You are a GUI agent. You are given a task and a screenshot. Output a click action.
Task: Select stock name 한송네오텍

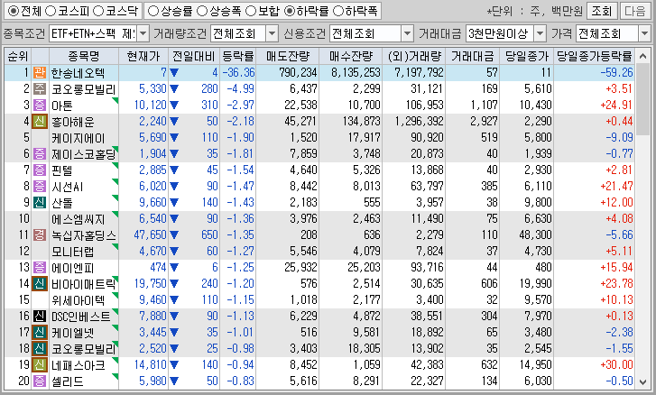78,73
